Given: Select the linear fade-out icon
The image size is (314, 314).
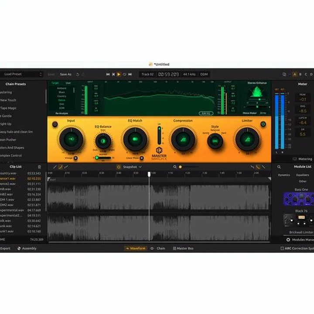Looking at the screenshot, I should [x=263, y=167].
